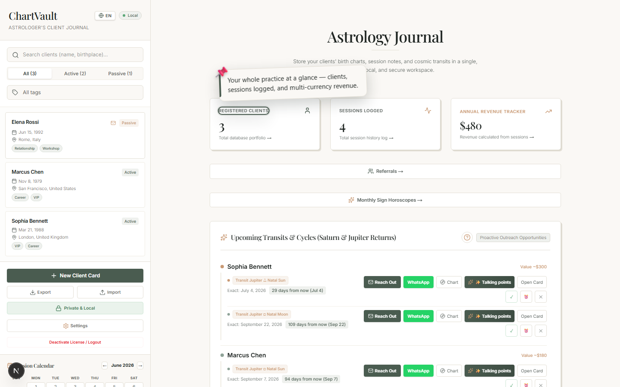Viewport: 620px width, 387px height.
Task: Click the Sessions Logged activity pulse icon
Action: pos(428,111)
